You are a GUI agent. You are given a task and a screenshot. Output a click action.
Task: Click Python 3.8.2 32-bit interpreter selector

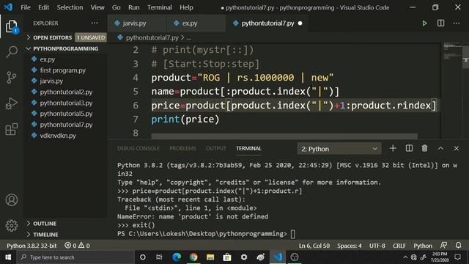pos(32,246)
